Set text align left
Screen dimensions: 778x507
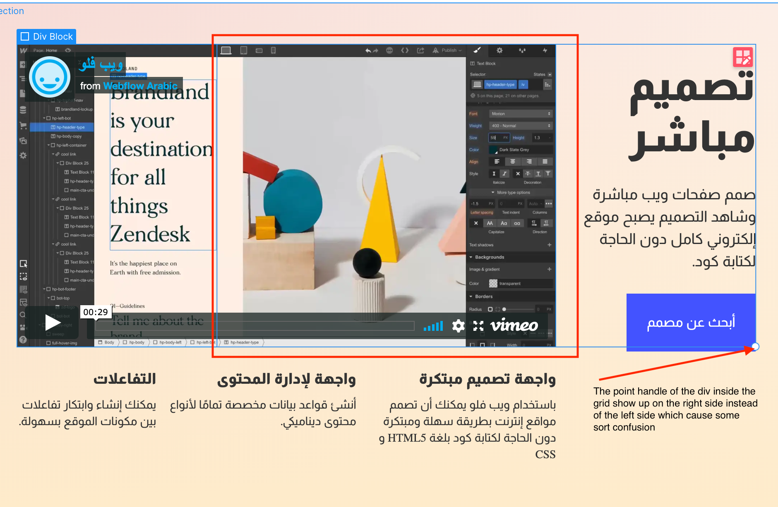coord(497,162)
